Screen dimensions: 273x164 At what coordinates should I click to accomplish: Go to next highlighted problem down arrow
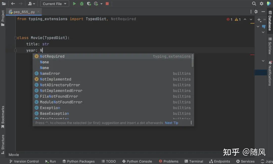(251, 19)
